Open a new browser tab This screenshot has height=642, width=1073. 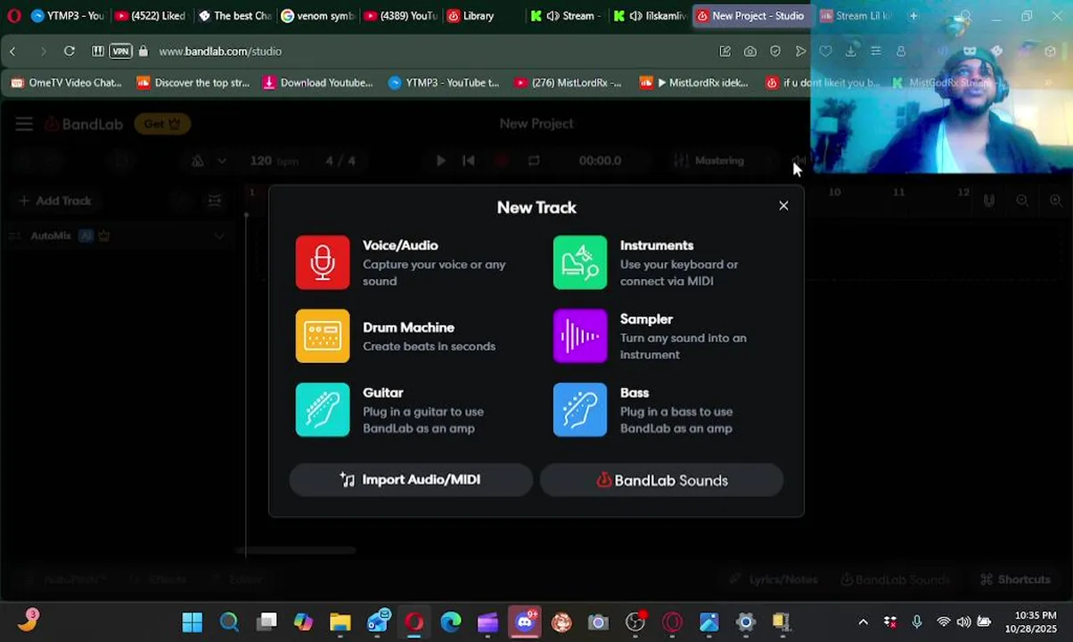tap(913, 16)
